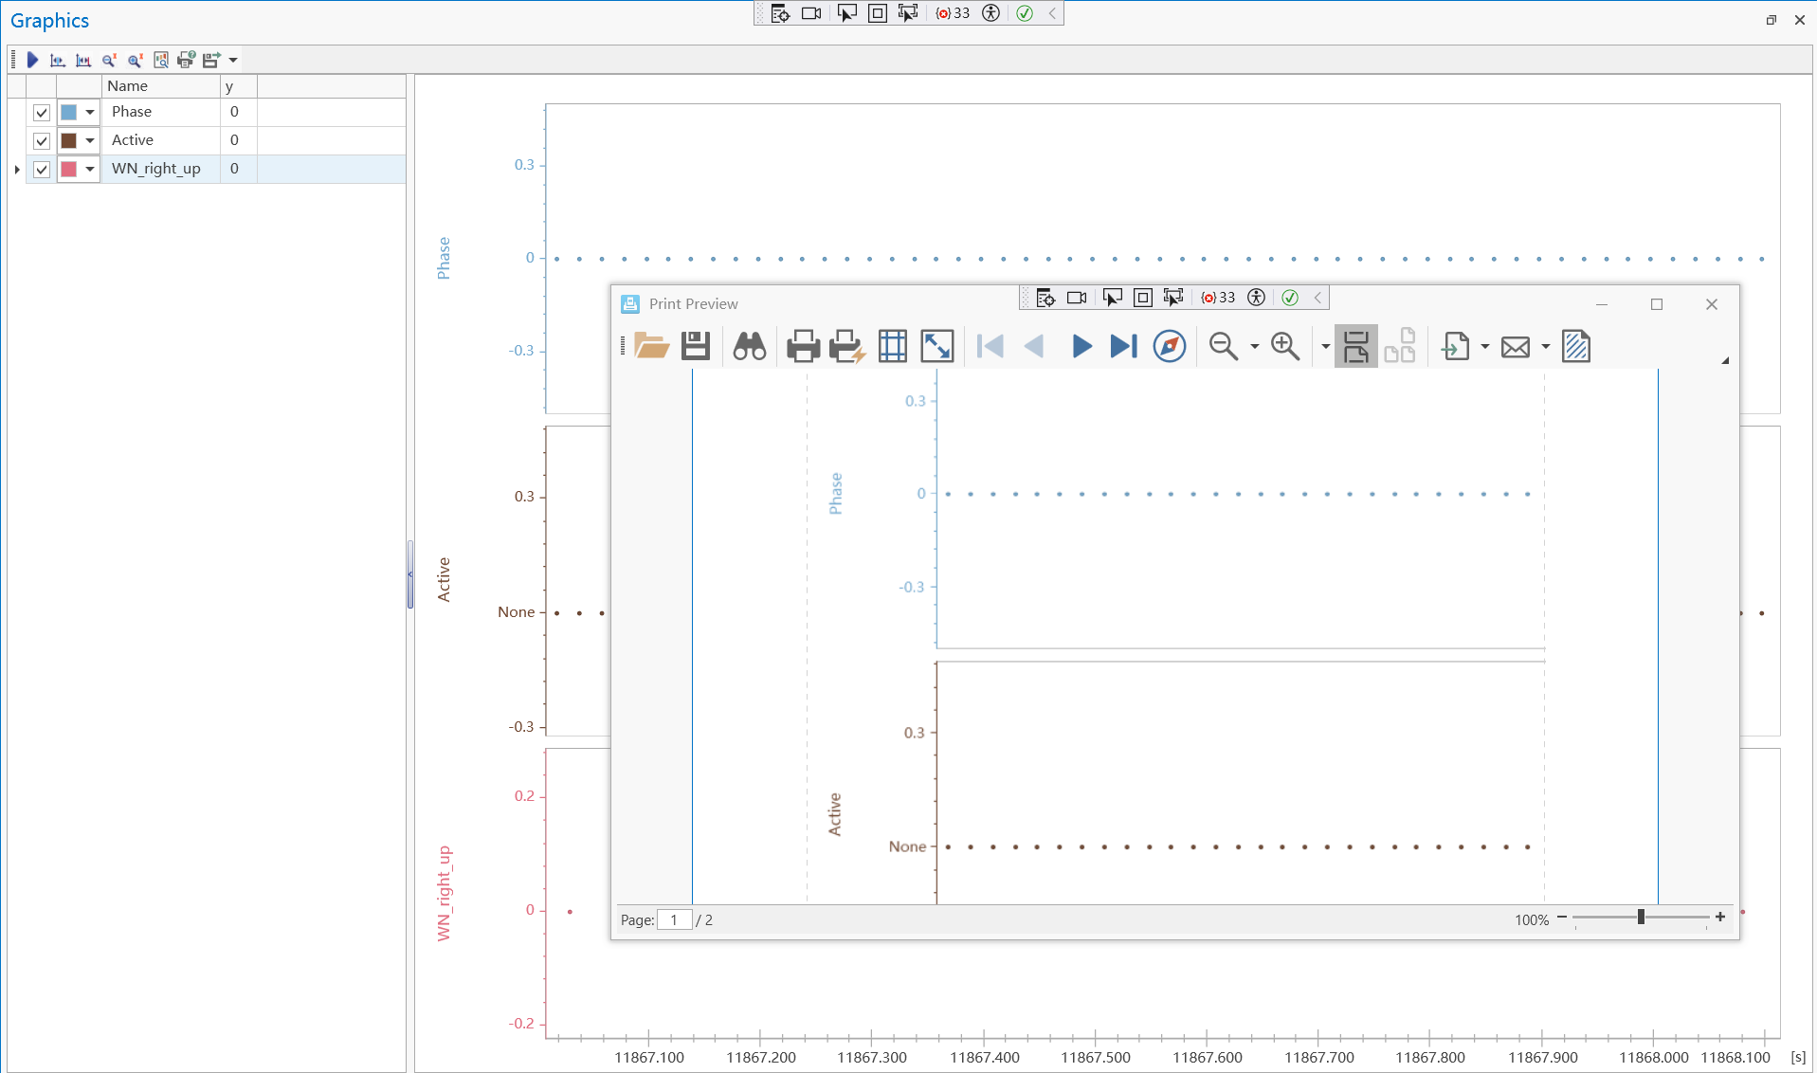This screenshot has height=1073, width=1817.
Task: Go to next page in Print Preview
Action: tap(1081, 346)
